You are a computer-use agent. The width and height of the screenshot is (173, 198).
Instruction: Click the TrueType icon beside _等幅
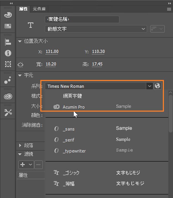click(56, 184)
